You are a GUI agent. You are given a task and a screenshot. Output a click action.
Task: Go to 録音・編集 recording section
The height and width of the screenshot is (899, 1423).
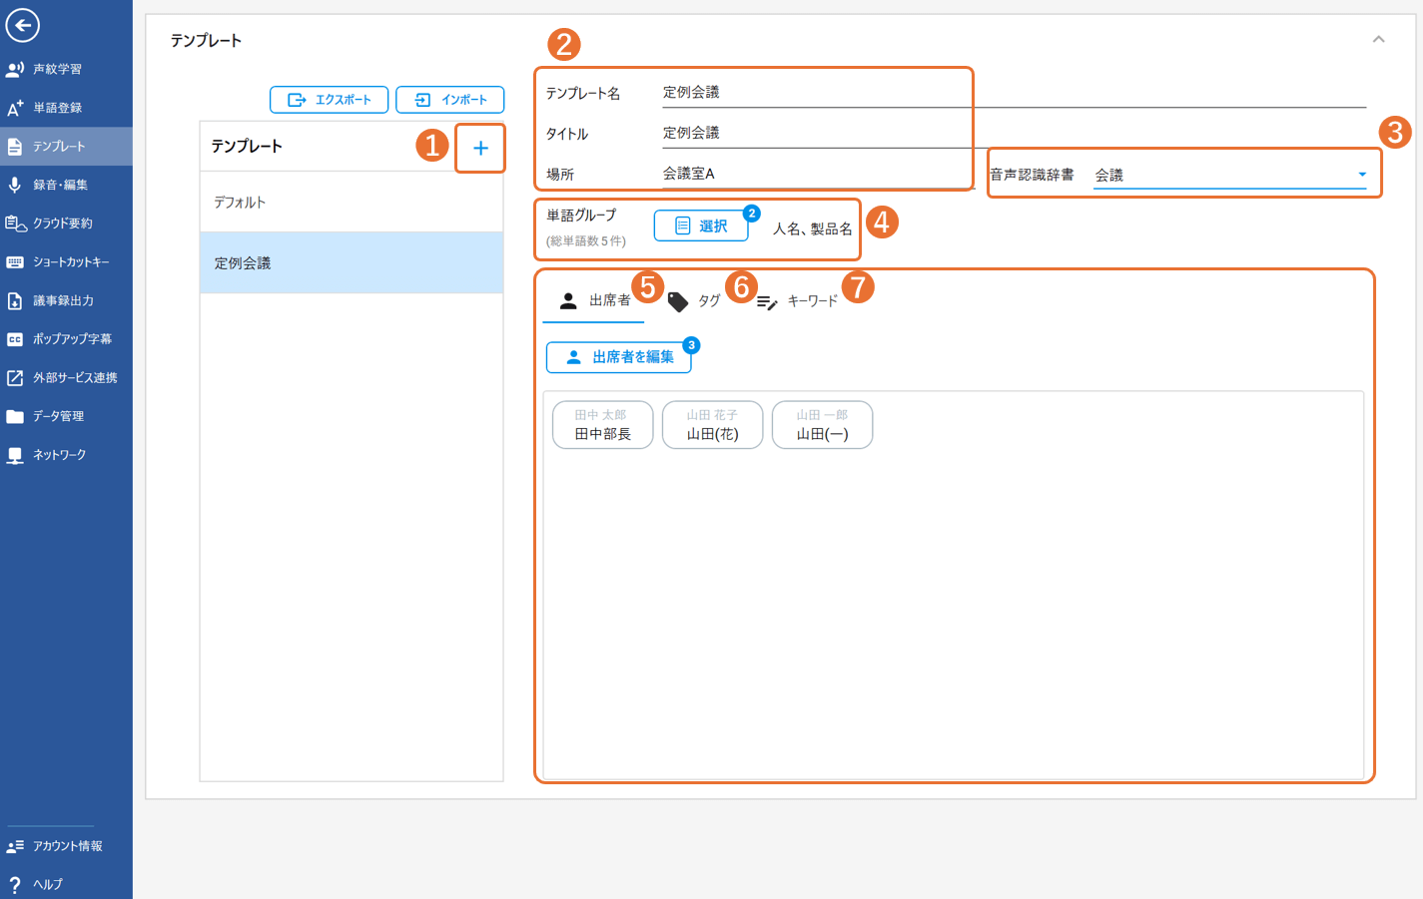point(60,185)
